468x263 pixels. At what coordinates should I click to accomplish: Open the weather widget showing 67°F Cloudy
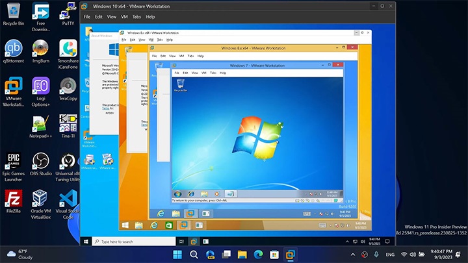coord(19,254)
